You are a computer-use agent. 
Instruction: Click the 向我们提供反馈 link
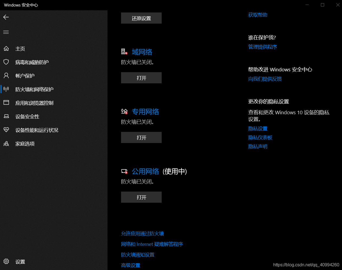click(265, 79)
